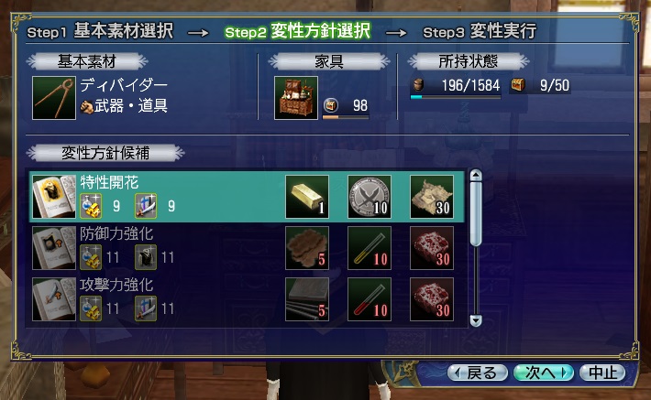Click the red test tube material icon

pos(370,299)
